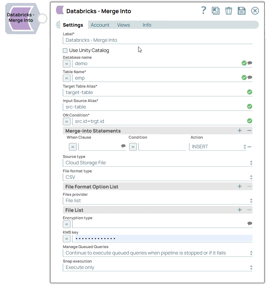This screenshot has width=266, height=285.
Task: Open the help question mark icon
Action: pyautogui.click(x=204, y=11)
